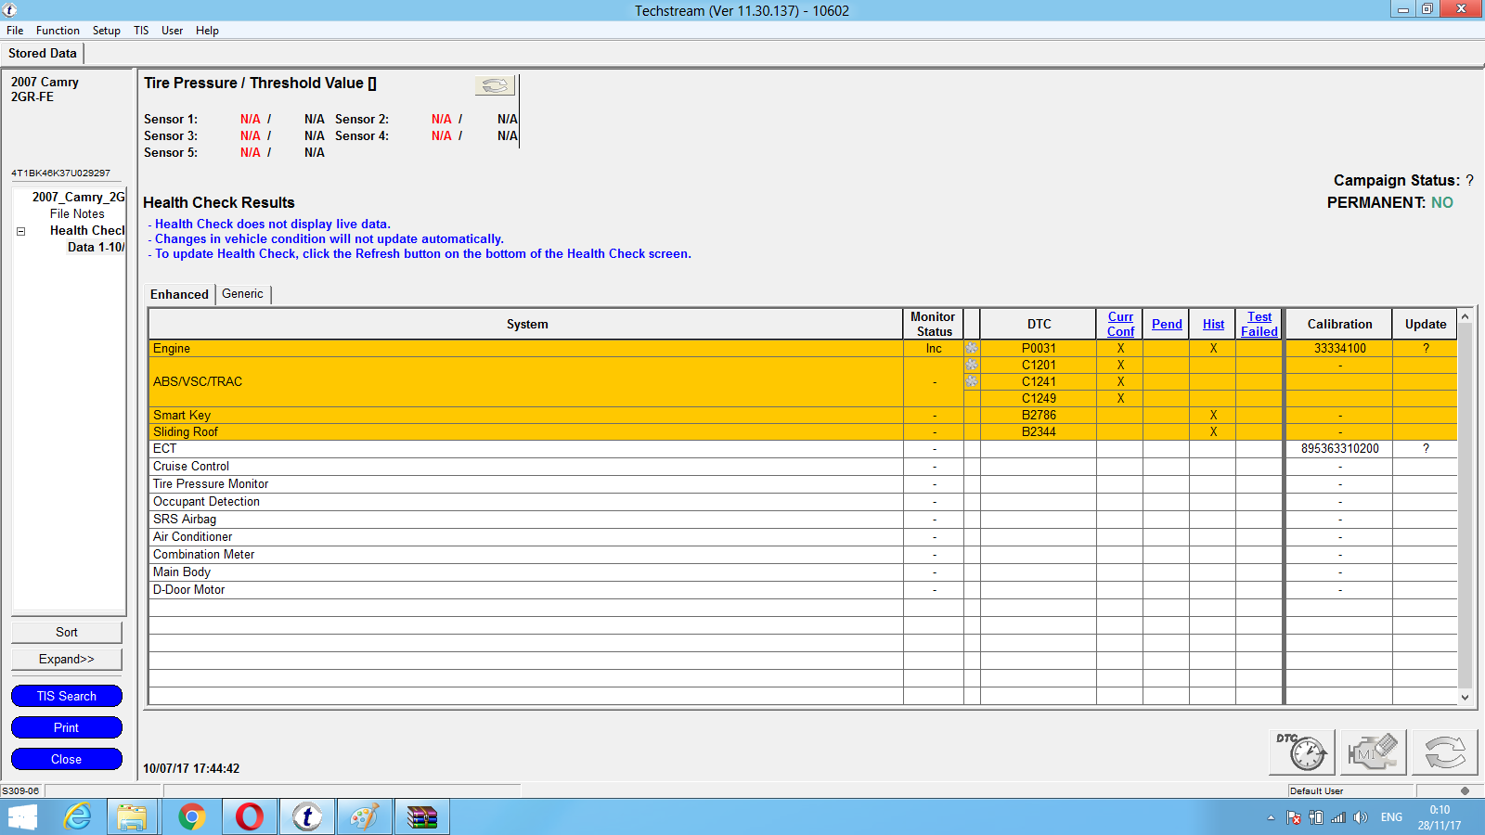Click the Expand>> button in sidebar
Image resolution: width=1485 pixels, height=835 pixels.
[67, 660]
